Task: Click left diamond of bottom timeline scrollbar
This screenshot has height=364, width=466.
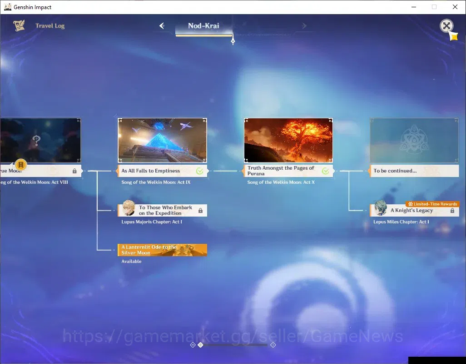Action: pos(193,344)
